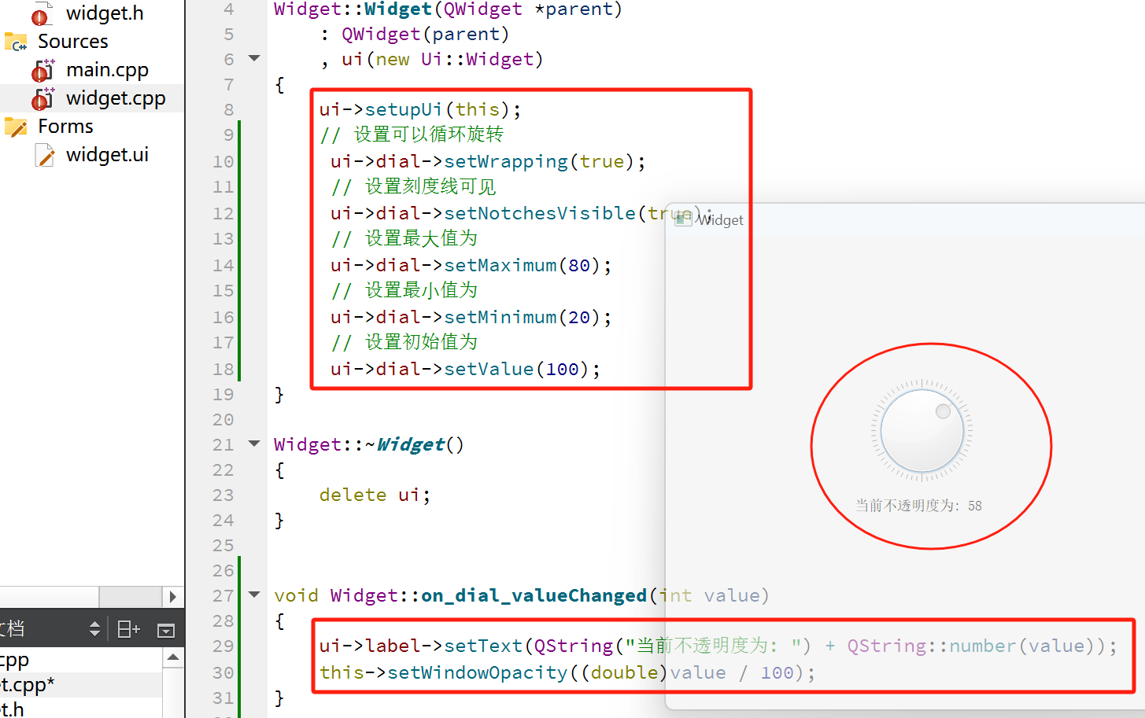Click line number 25 in the gutter
Screen dimensions: 1145x718
coord(223,545)
